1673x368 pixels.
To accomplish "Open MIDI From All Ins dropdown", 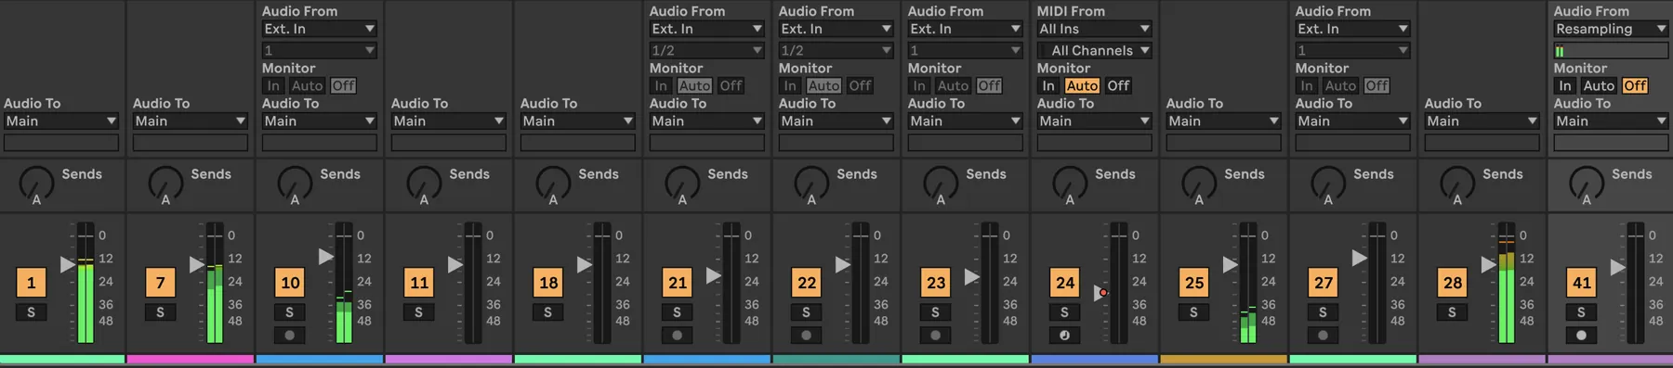I will coord(1095,29).
